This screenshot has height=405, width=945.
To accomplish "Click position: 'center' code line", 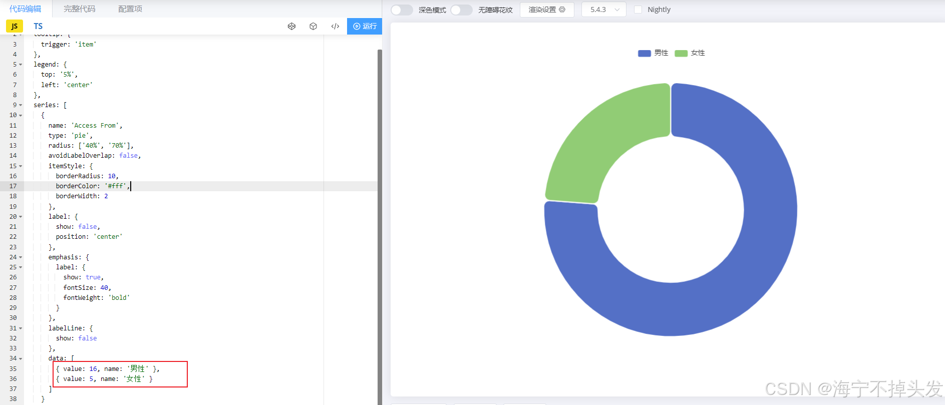I will point(89,237).
